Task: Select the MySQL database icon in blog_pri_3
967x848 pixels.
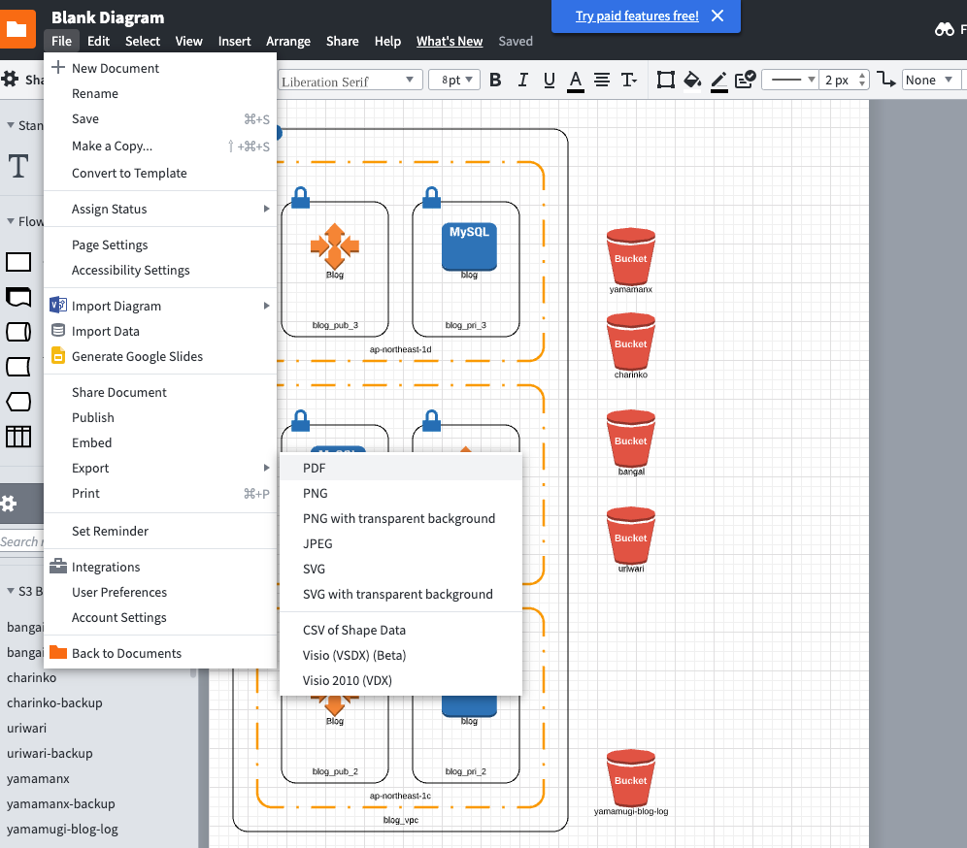Action: tap(469, 245)
